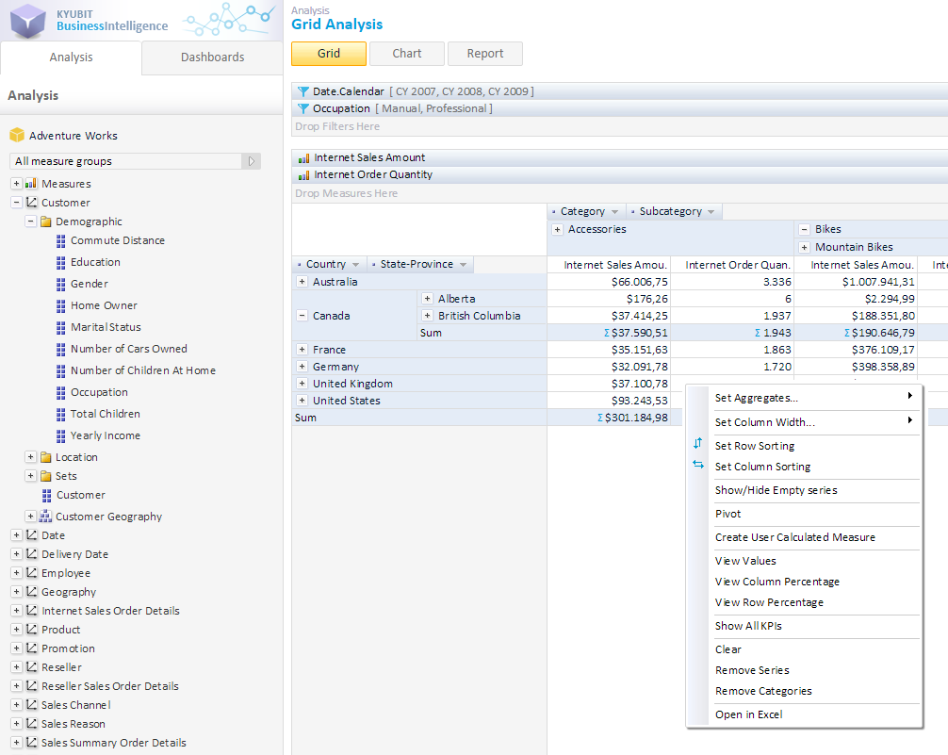Open the All measure groups dropdown
This screenshot has width=948, height=755.
[x=251, y=161]
